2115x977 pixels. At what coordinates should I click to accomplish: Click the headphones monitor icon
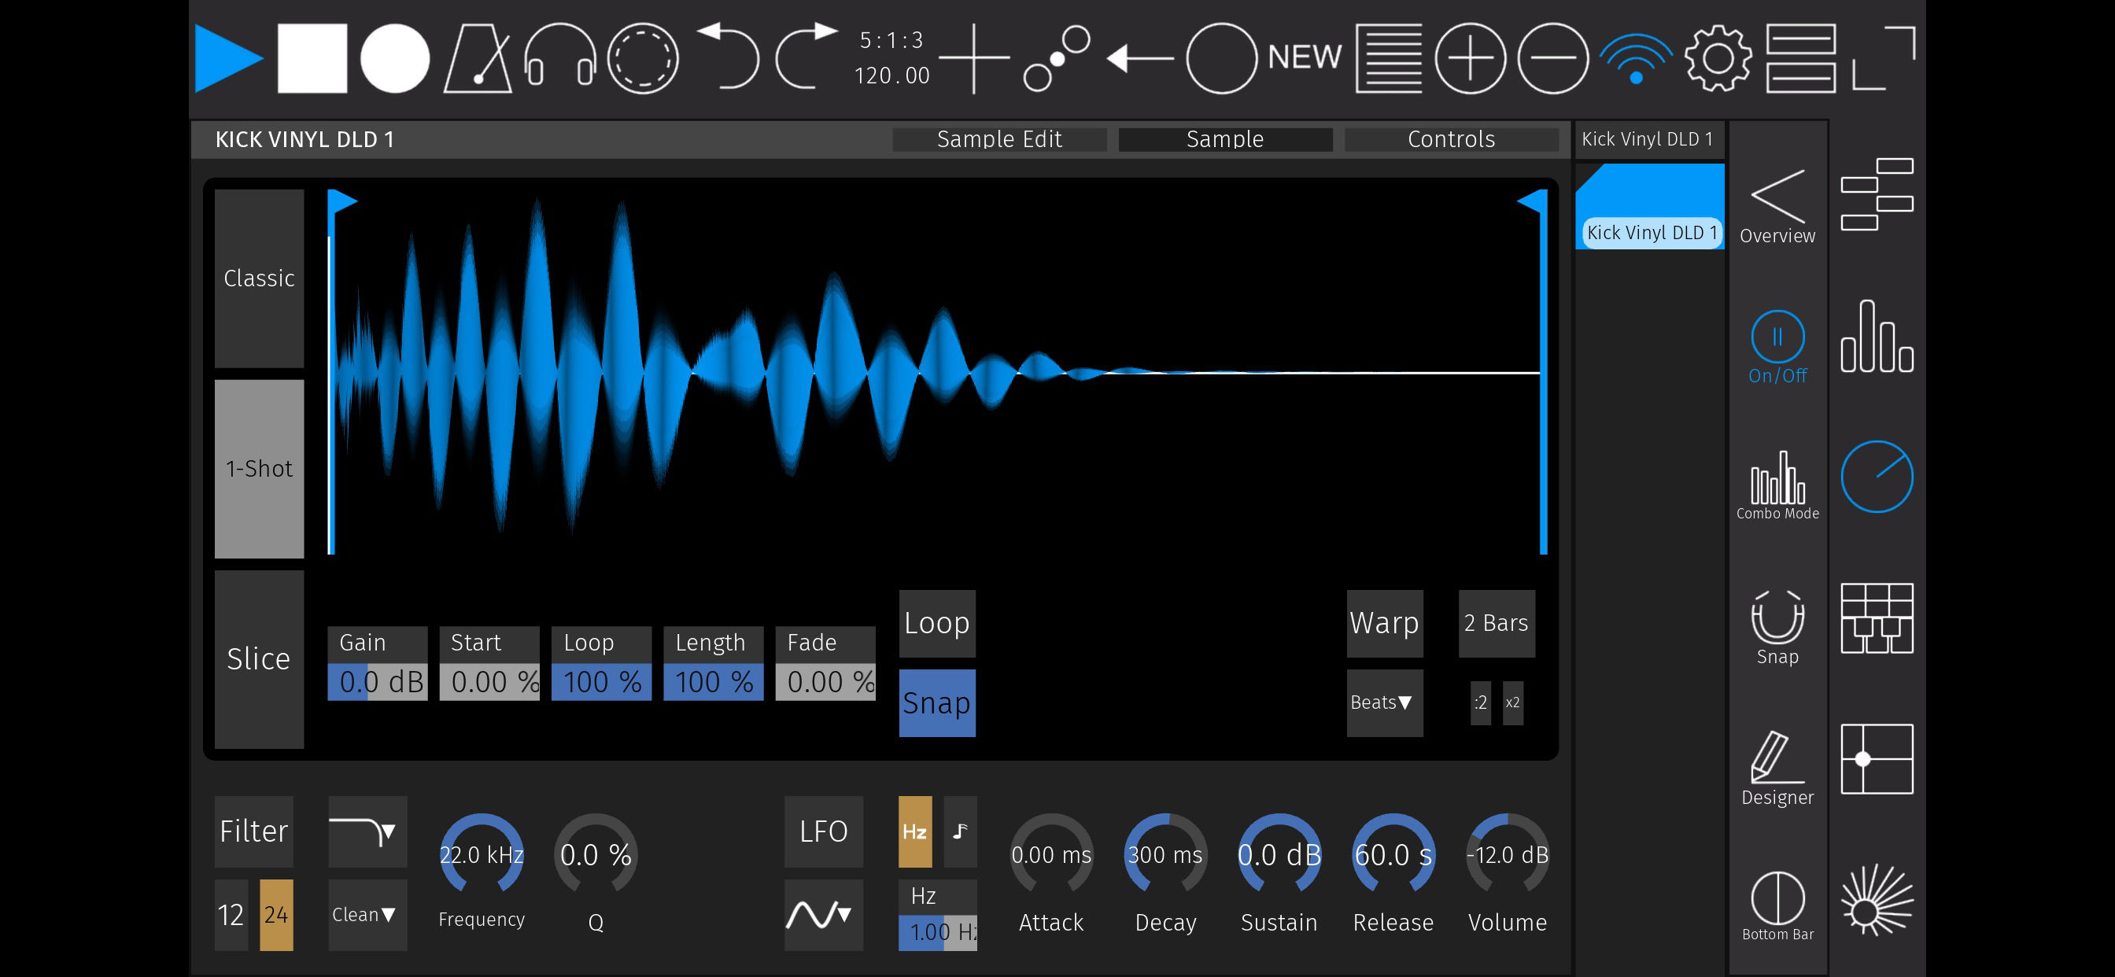(x=560, y=57)
